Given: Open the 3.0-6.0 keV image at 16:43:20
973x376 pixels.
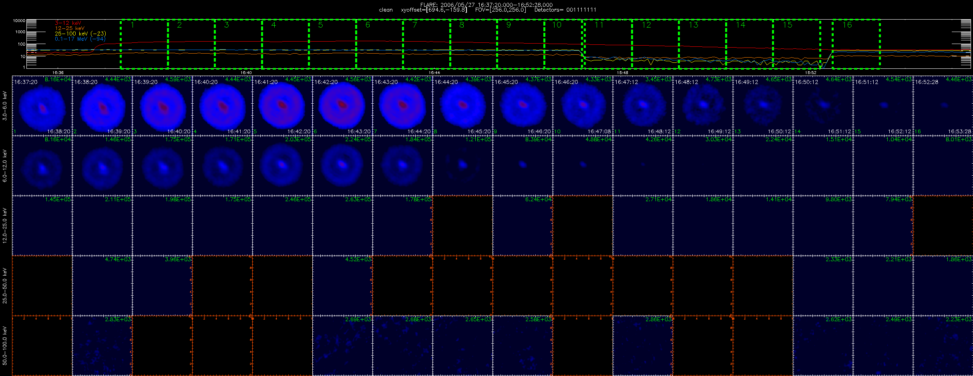Looking at the screenshot, I should pos(402,106).
